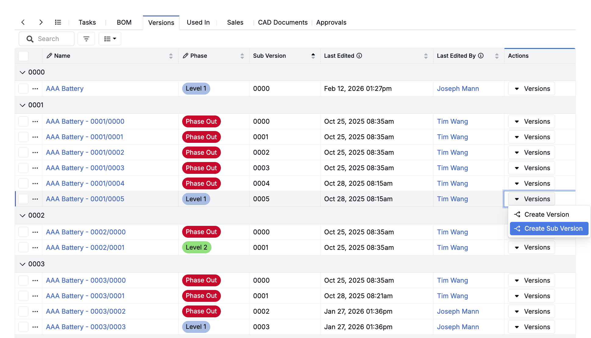This screenshot has width=591, height=338.
Task: Collapse the 0003 version group
Action: pyautogui.click(x=23, y=264)
